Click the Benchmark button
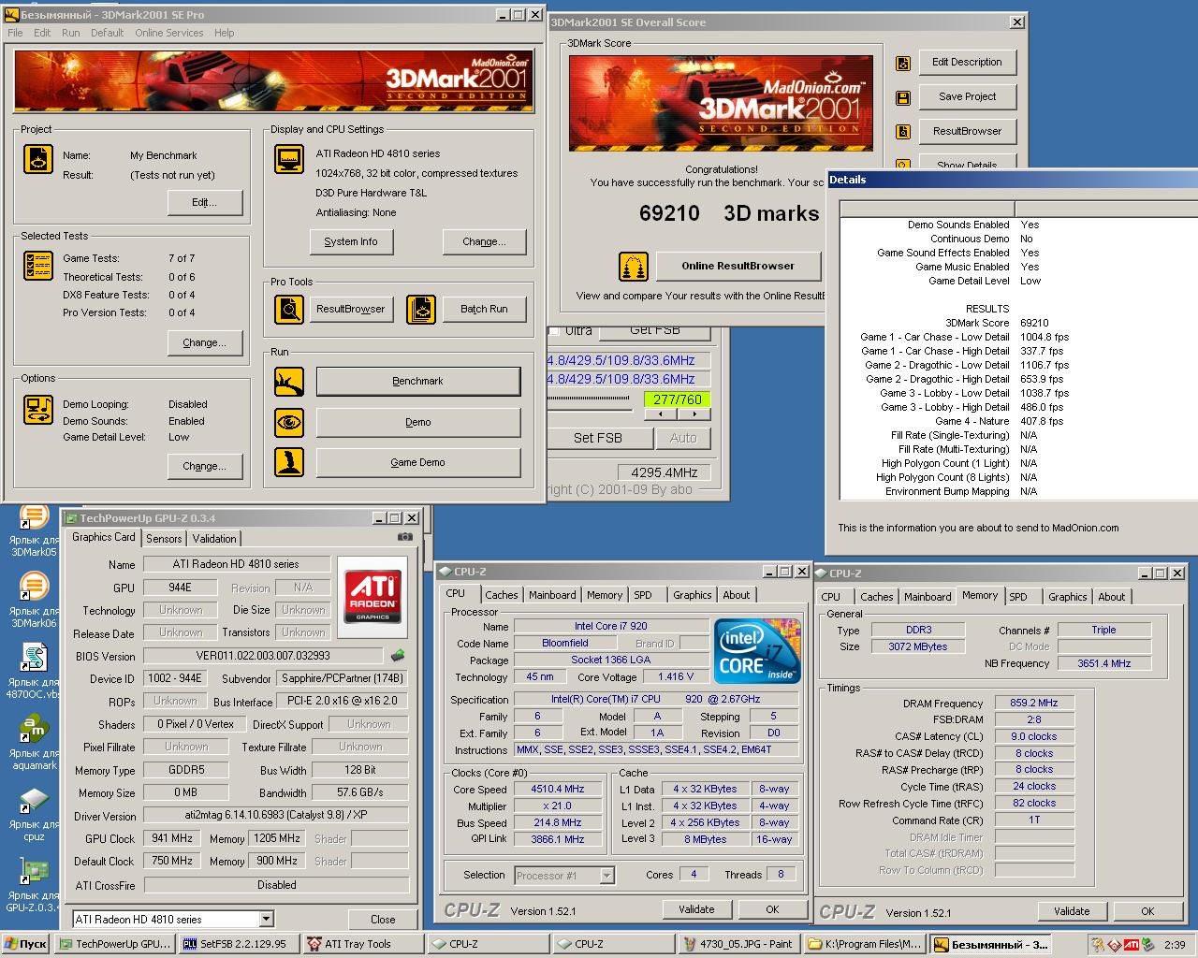Image resolution: width=1198 pixels, height=958 pixels. 418,382
